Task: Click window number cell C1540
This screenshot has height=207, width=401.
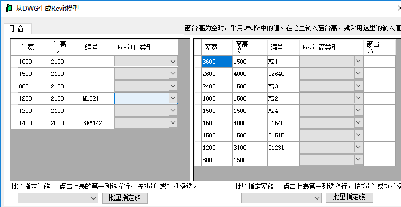Action: [x=283, y=123]
